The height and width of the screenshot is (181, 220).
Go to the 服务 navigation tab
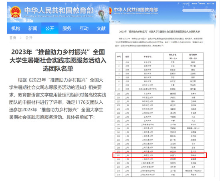point(67,28)
